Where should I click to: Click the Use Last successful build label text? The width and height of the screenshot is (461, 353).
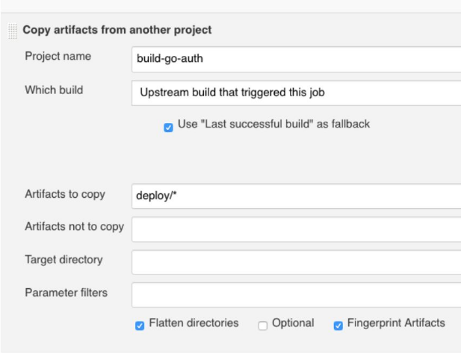coord(273,124)
